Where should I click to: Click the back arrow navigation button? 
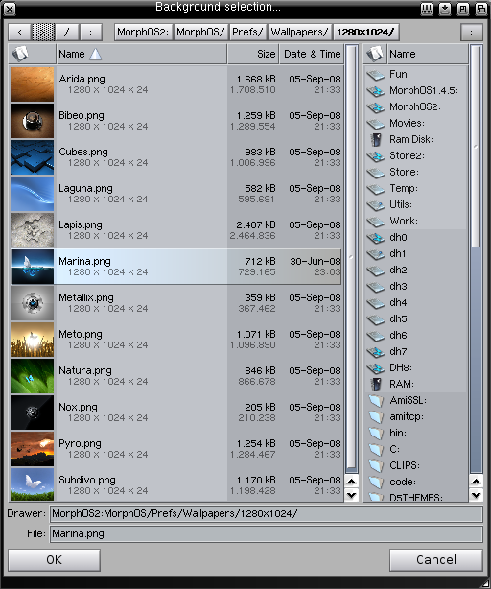pyautogui.click(x=20, y=33)
